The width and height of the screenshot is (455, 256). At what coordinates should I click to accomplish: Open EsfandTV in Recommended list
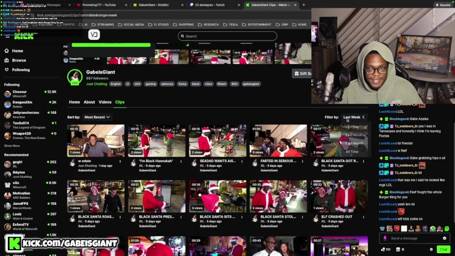coord(30,226)
